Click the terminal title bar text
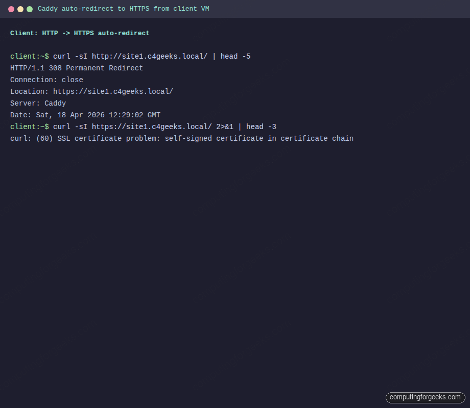The height and width of the screenshot is (408, 470). (x=123, y=9)
